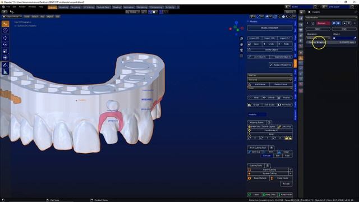This screenshot has width=359, height=202.
Task: Click the Boolean Object selection field
Action: click(x=343, y=38)
